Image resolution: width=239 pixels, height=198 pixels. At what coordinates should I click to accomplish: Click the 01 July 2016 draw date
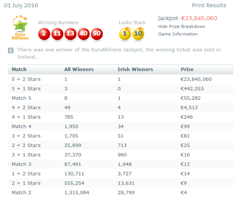(x=21, y=6)
